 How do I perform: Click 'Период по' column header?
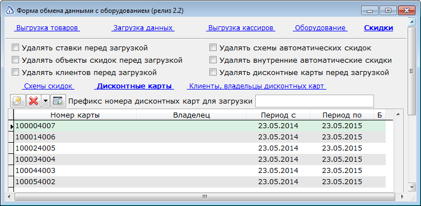click(x=342, y=115)
